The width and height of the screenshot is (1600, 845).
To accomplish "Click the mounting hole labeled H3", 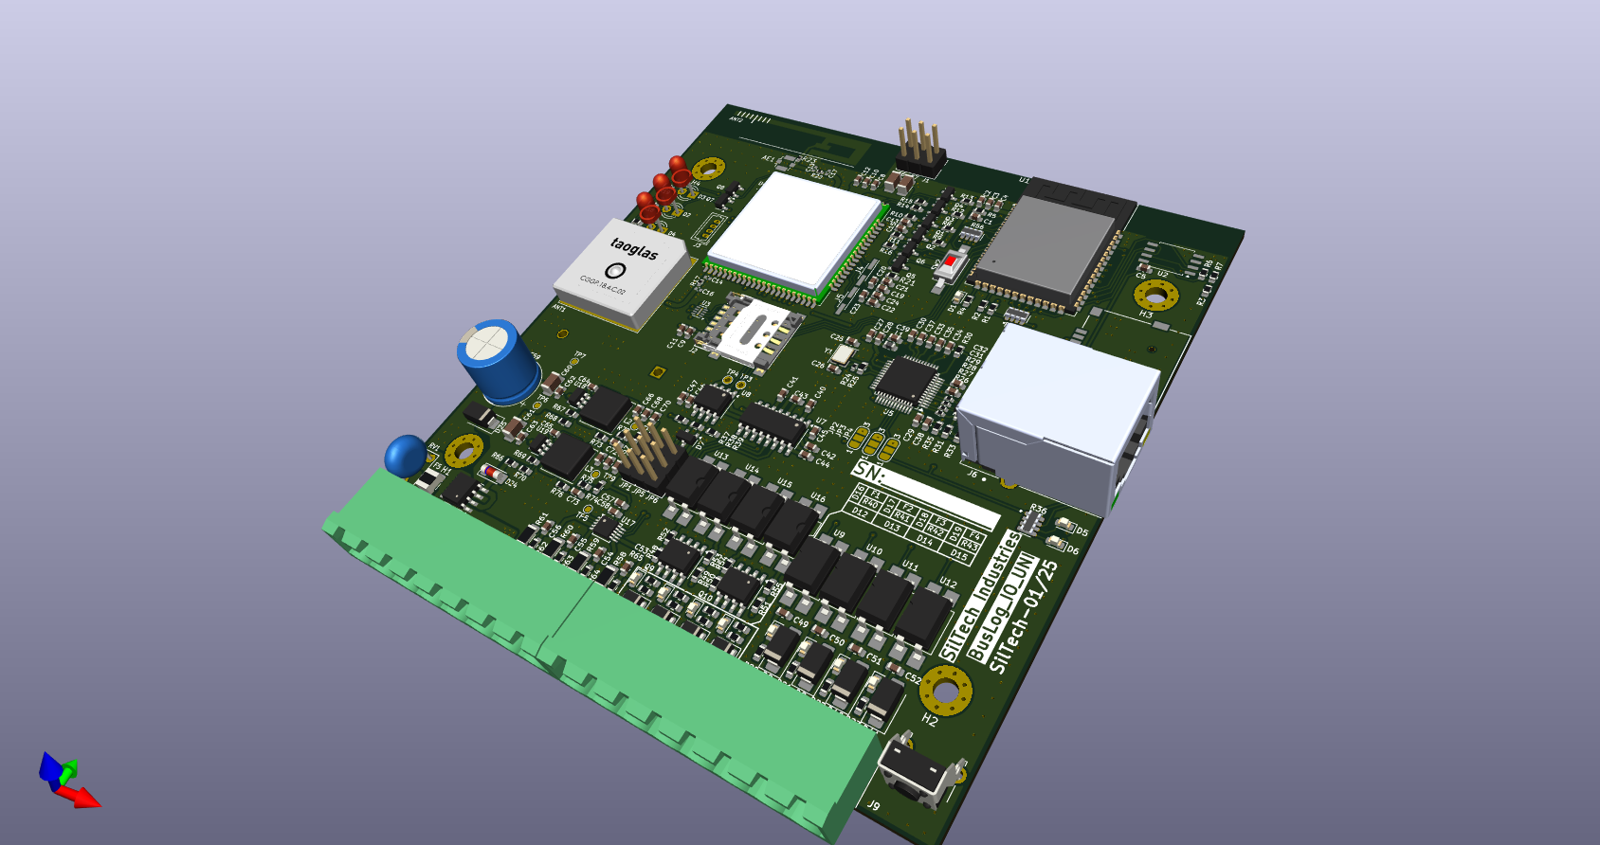I will pos(1156,295).
